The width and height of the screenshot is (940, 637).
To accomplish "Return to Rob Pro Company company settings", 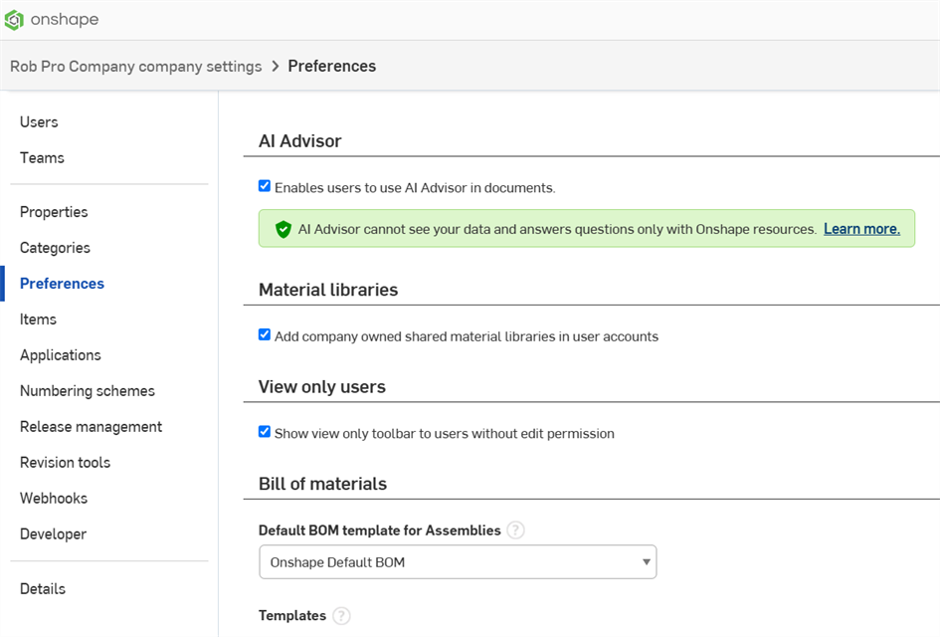I will pos(135,66).
